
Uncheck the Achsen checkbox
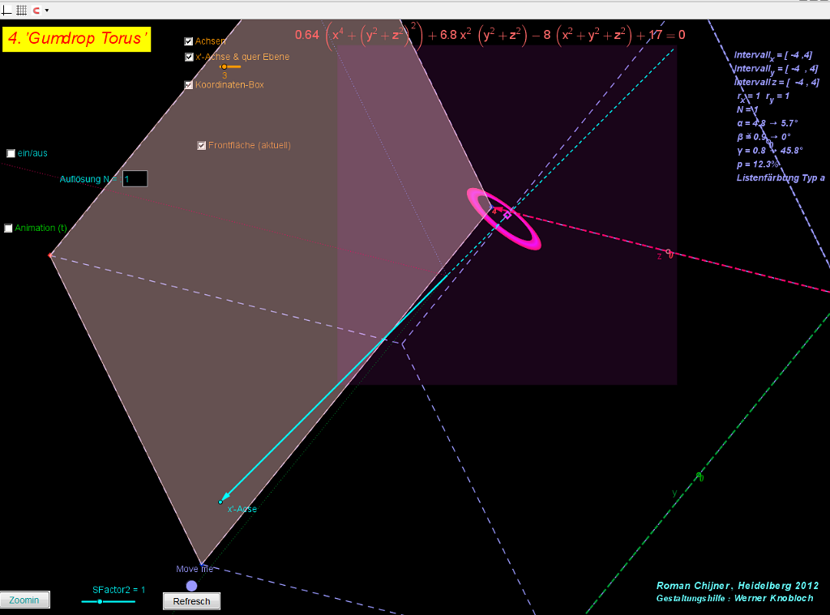[189, 41]
